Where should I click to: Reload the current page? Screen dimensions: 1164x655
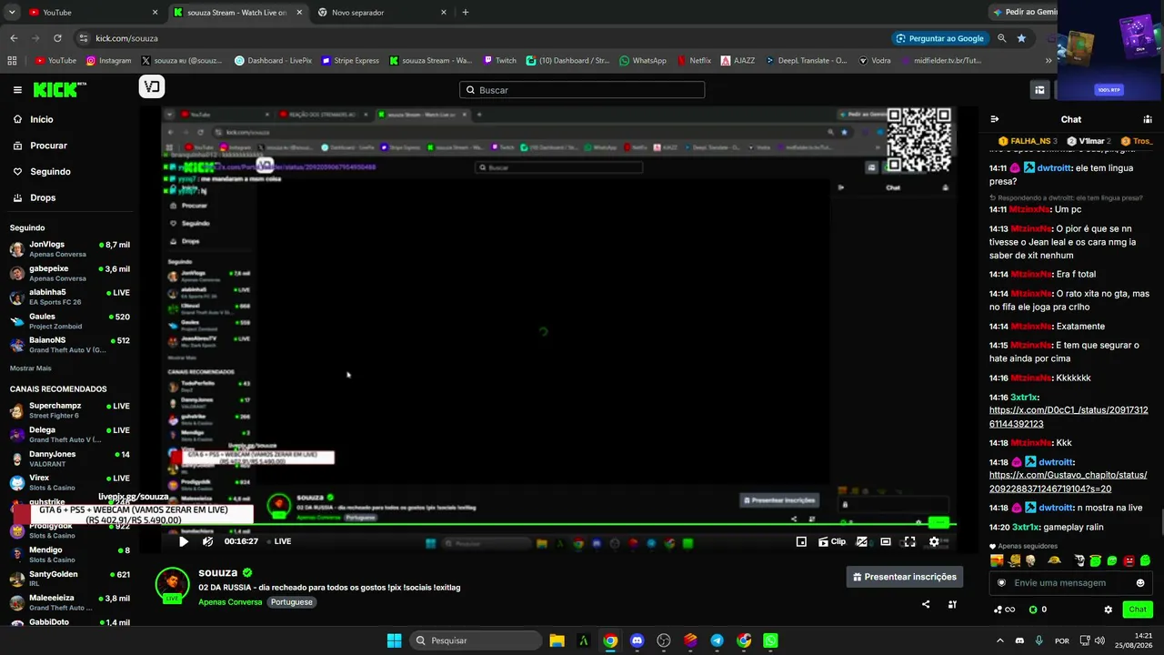[x=57, y=38]
